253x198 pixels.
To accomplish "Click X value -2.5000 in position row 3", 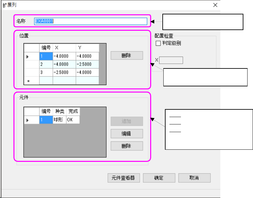I will pos(64,72).
